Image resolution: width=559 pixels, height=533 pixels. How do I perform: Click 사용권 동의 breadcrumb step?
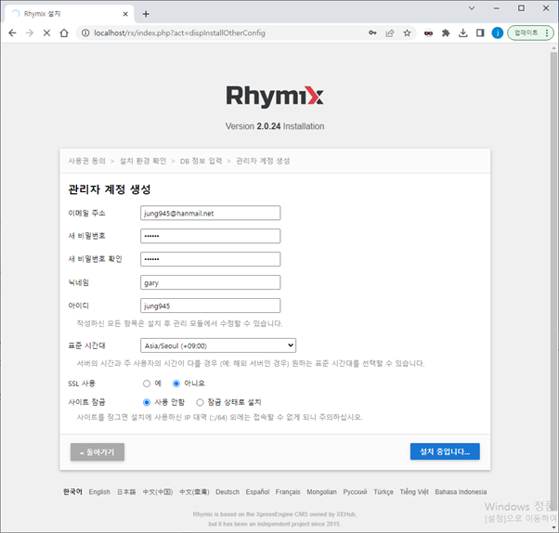87,162
